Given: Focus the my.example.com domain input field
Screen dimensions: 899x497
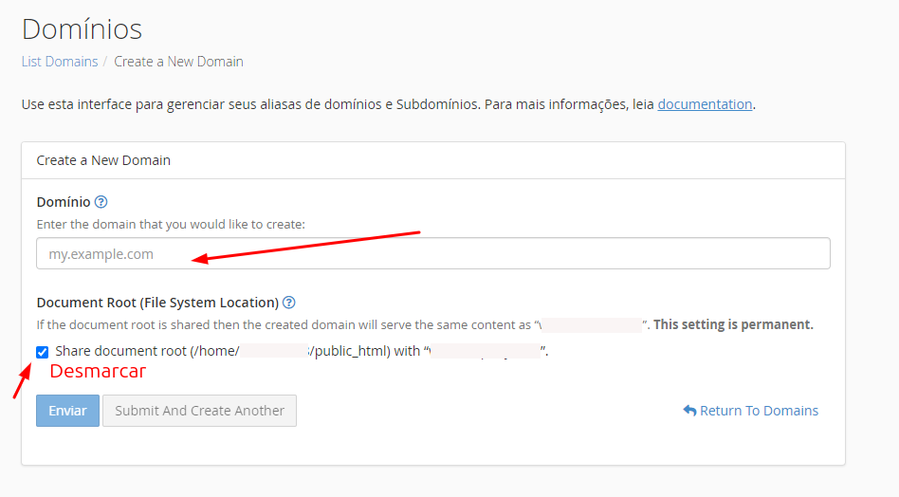Looking at the screenshot, I should 433,254.
